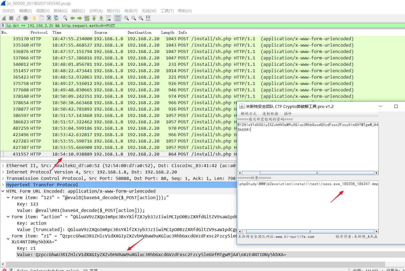Click right scroll arrow of Crypto input area
Screen dimensions: 405x271
[x=376, y=173]
